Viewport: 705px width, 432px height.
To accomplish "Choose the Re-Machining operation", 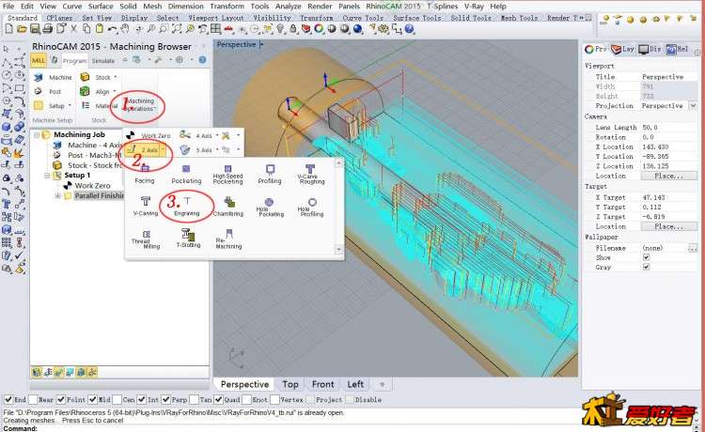I will [x=228, y=239].
